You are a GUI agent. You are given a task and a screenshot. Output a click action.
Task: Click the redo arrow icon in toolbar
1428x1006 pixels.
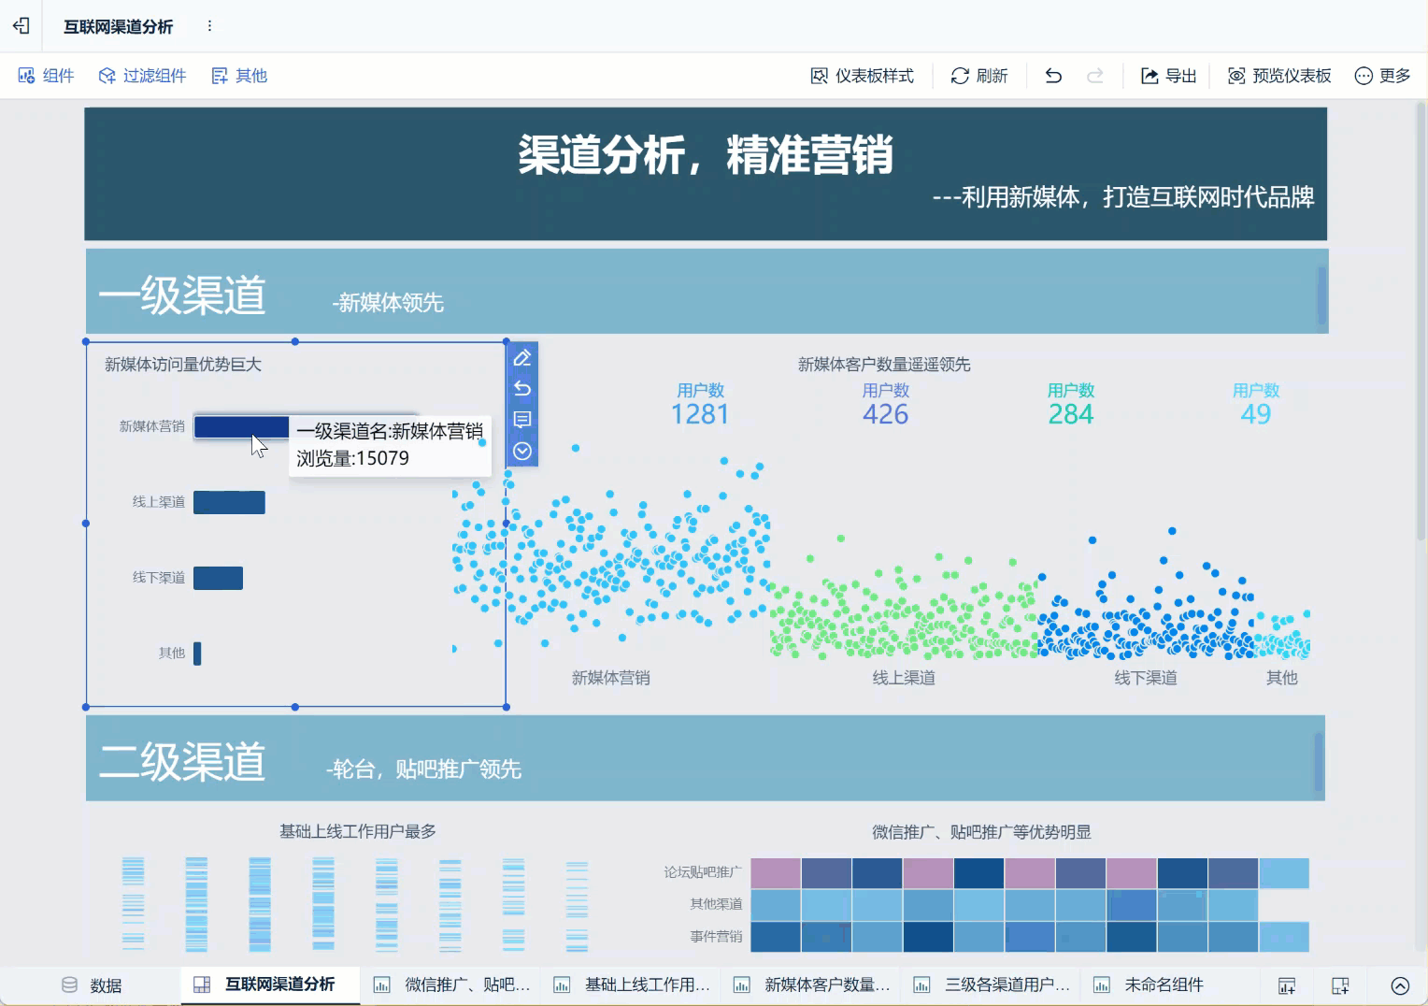[1095, 76]
